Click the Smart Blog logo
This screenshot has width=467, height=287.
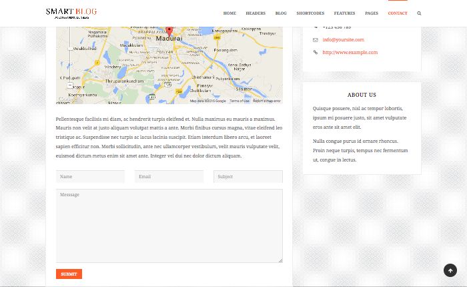pos(71,12)
